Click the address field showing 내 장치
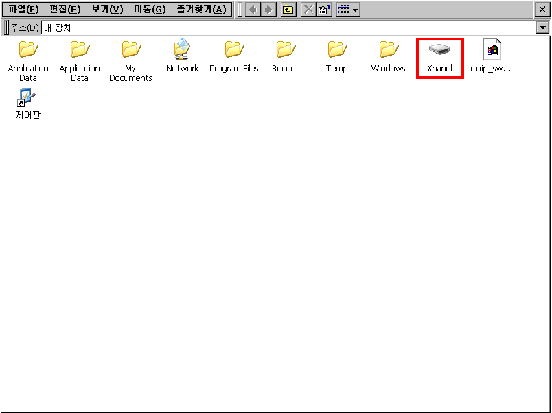 (288, 27)
